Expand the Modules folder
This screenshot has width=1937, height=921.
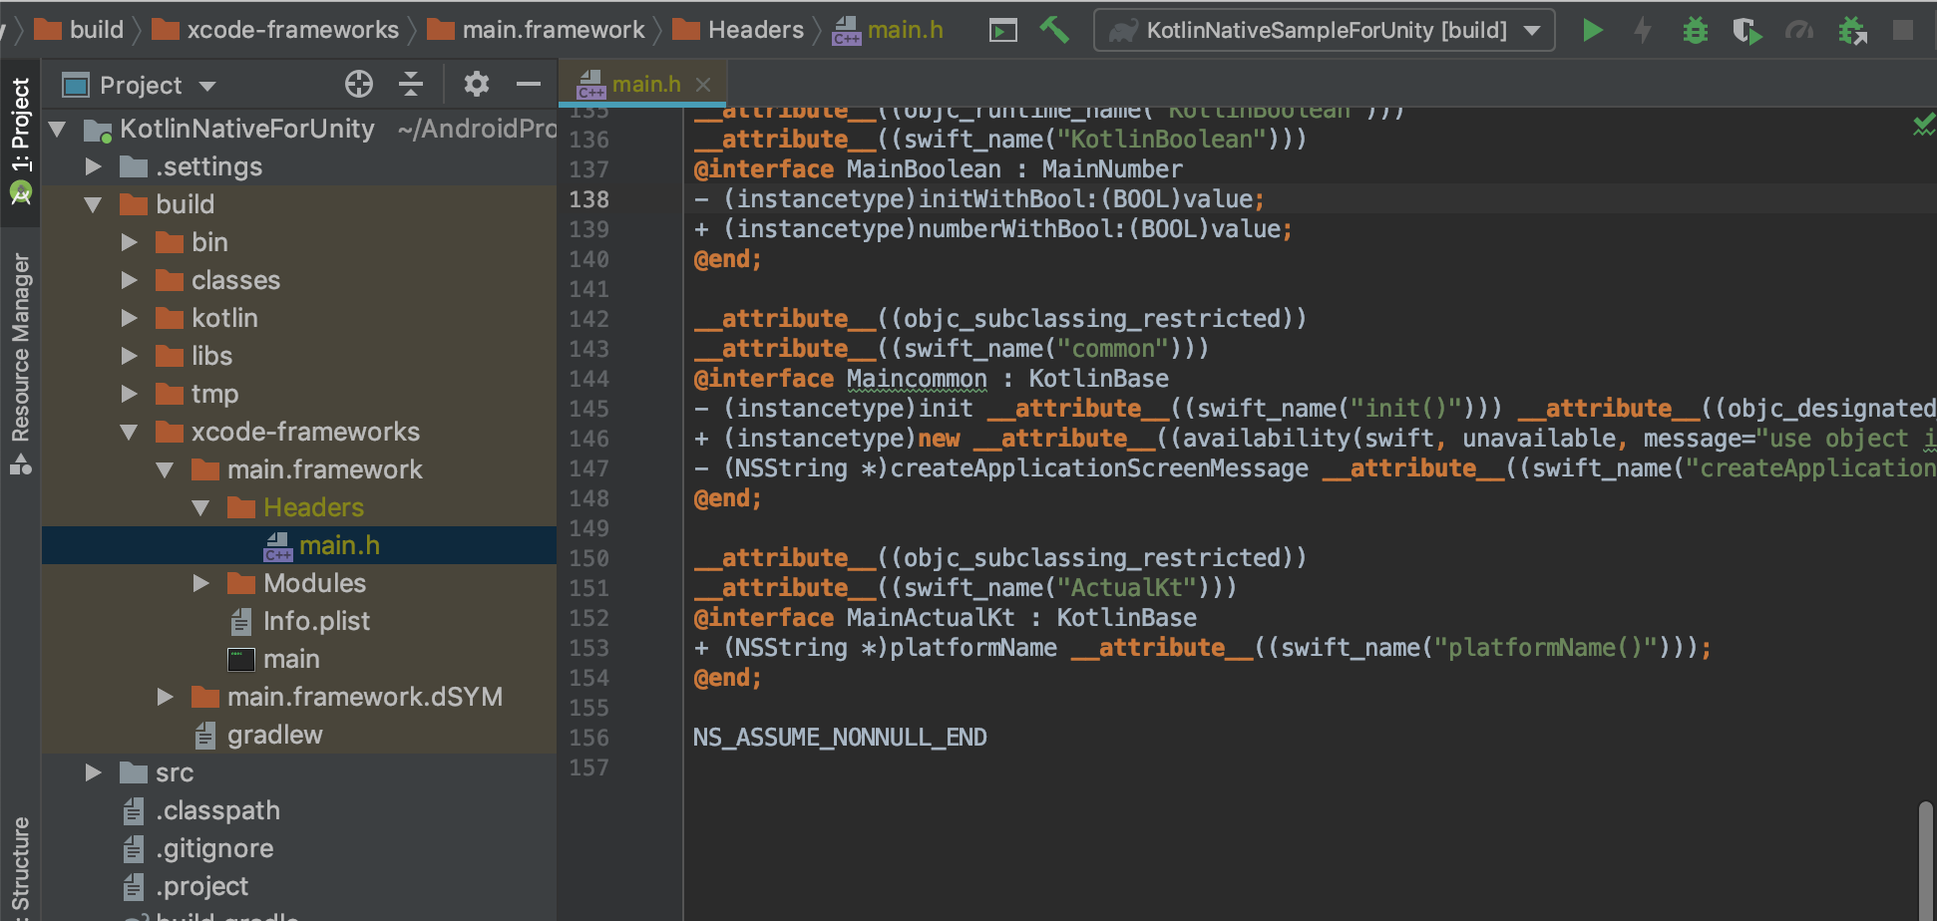click(200, 583)
